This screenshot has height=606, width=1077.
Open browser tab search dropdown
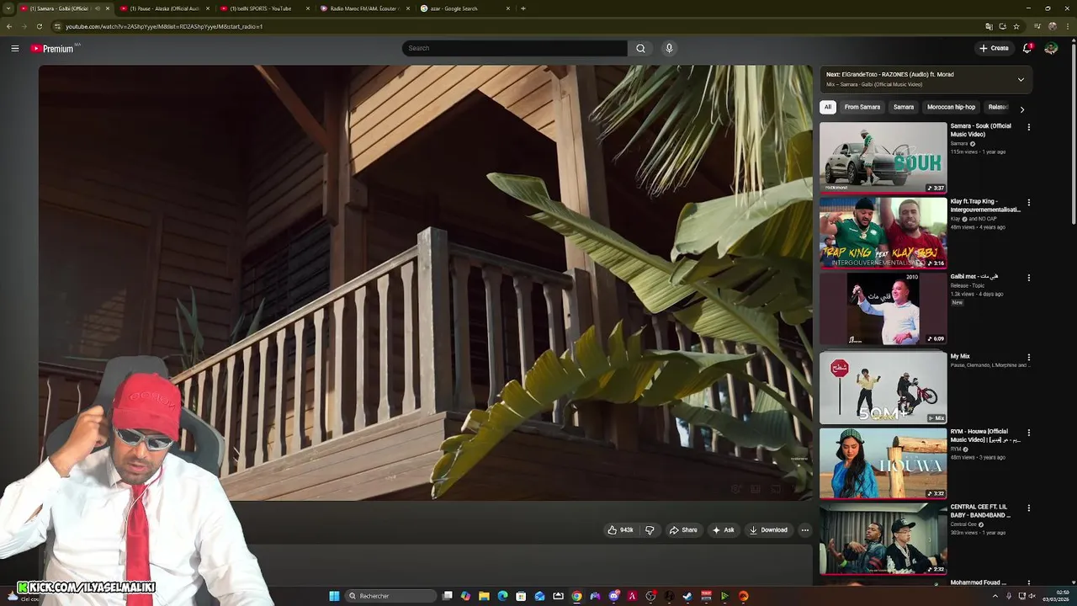pyautogui.click(x=8, y=8)
